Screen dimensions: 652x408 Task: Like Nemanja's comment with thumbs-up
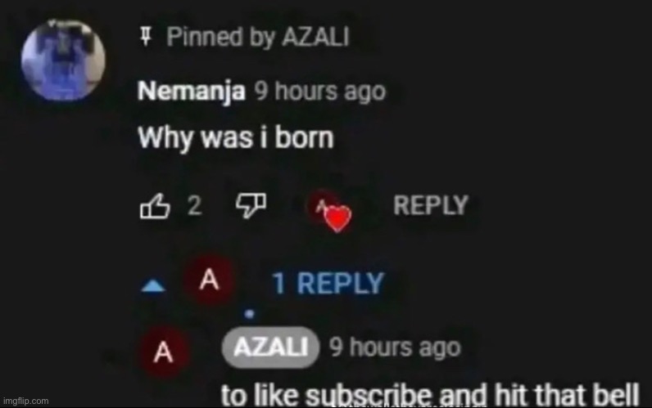pos(155,206)
